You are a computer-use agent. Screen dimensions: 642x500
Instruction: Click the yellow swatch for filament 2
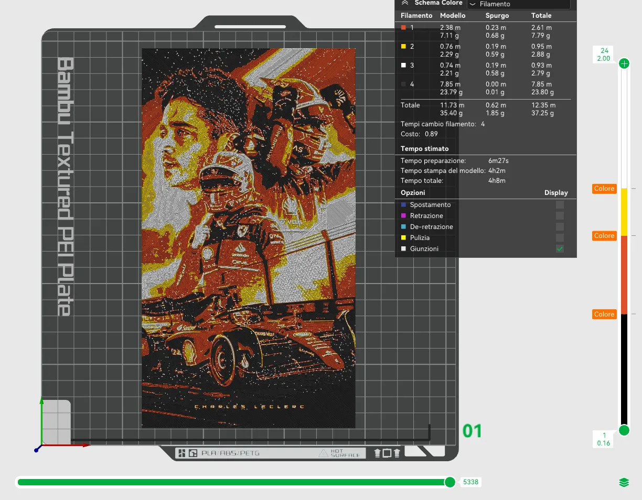[403, 47]
